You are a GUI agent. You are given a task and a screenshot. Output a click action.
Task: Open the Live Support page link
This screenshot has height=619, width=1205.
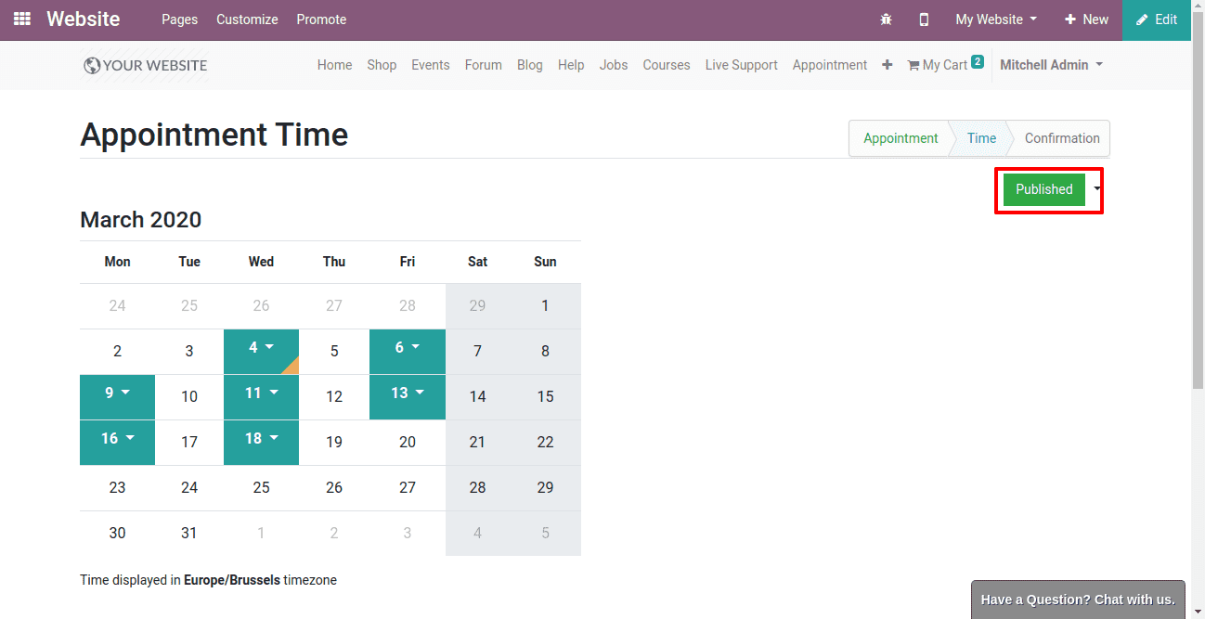(x=742, y=65)
